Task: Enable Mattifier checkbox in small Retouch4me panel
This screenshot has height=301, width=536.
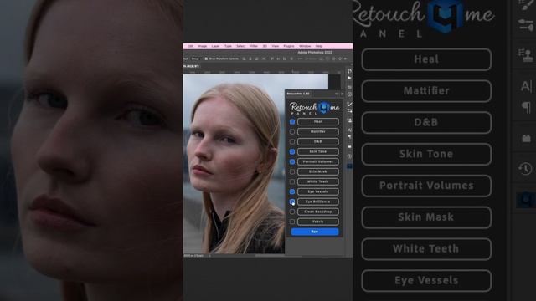Action: pyautogui.click(x=292, y=131)
